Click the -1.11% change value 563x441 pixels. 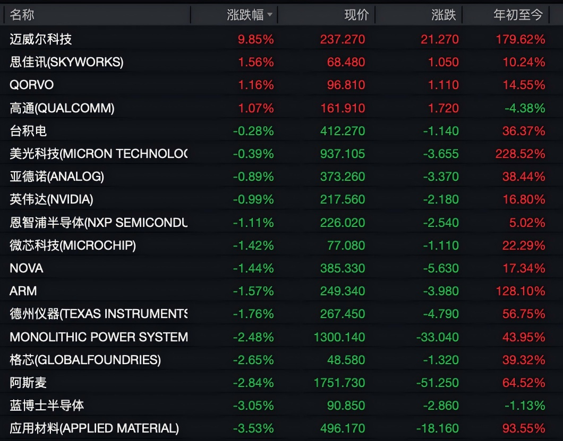coord(253,223)
